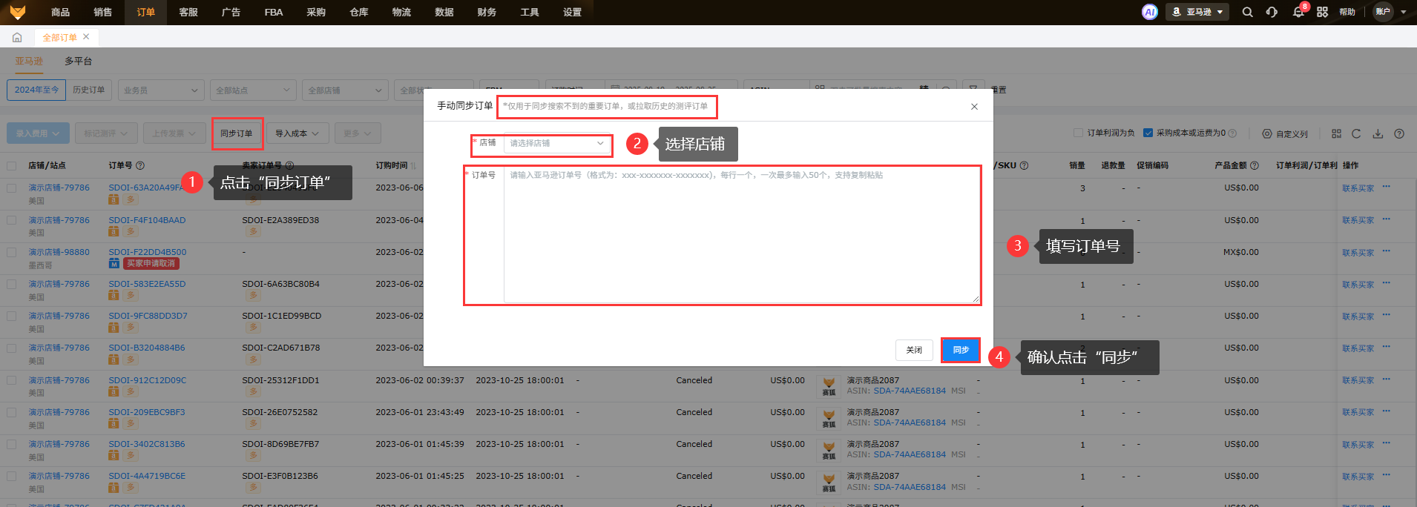1417x507 pixels.
Task: Click 联系买家 in SDOI-4A4719BC6E row
Action: (1358, 477)
